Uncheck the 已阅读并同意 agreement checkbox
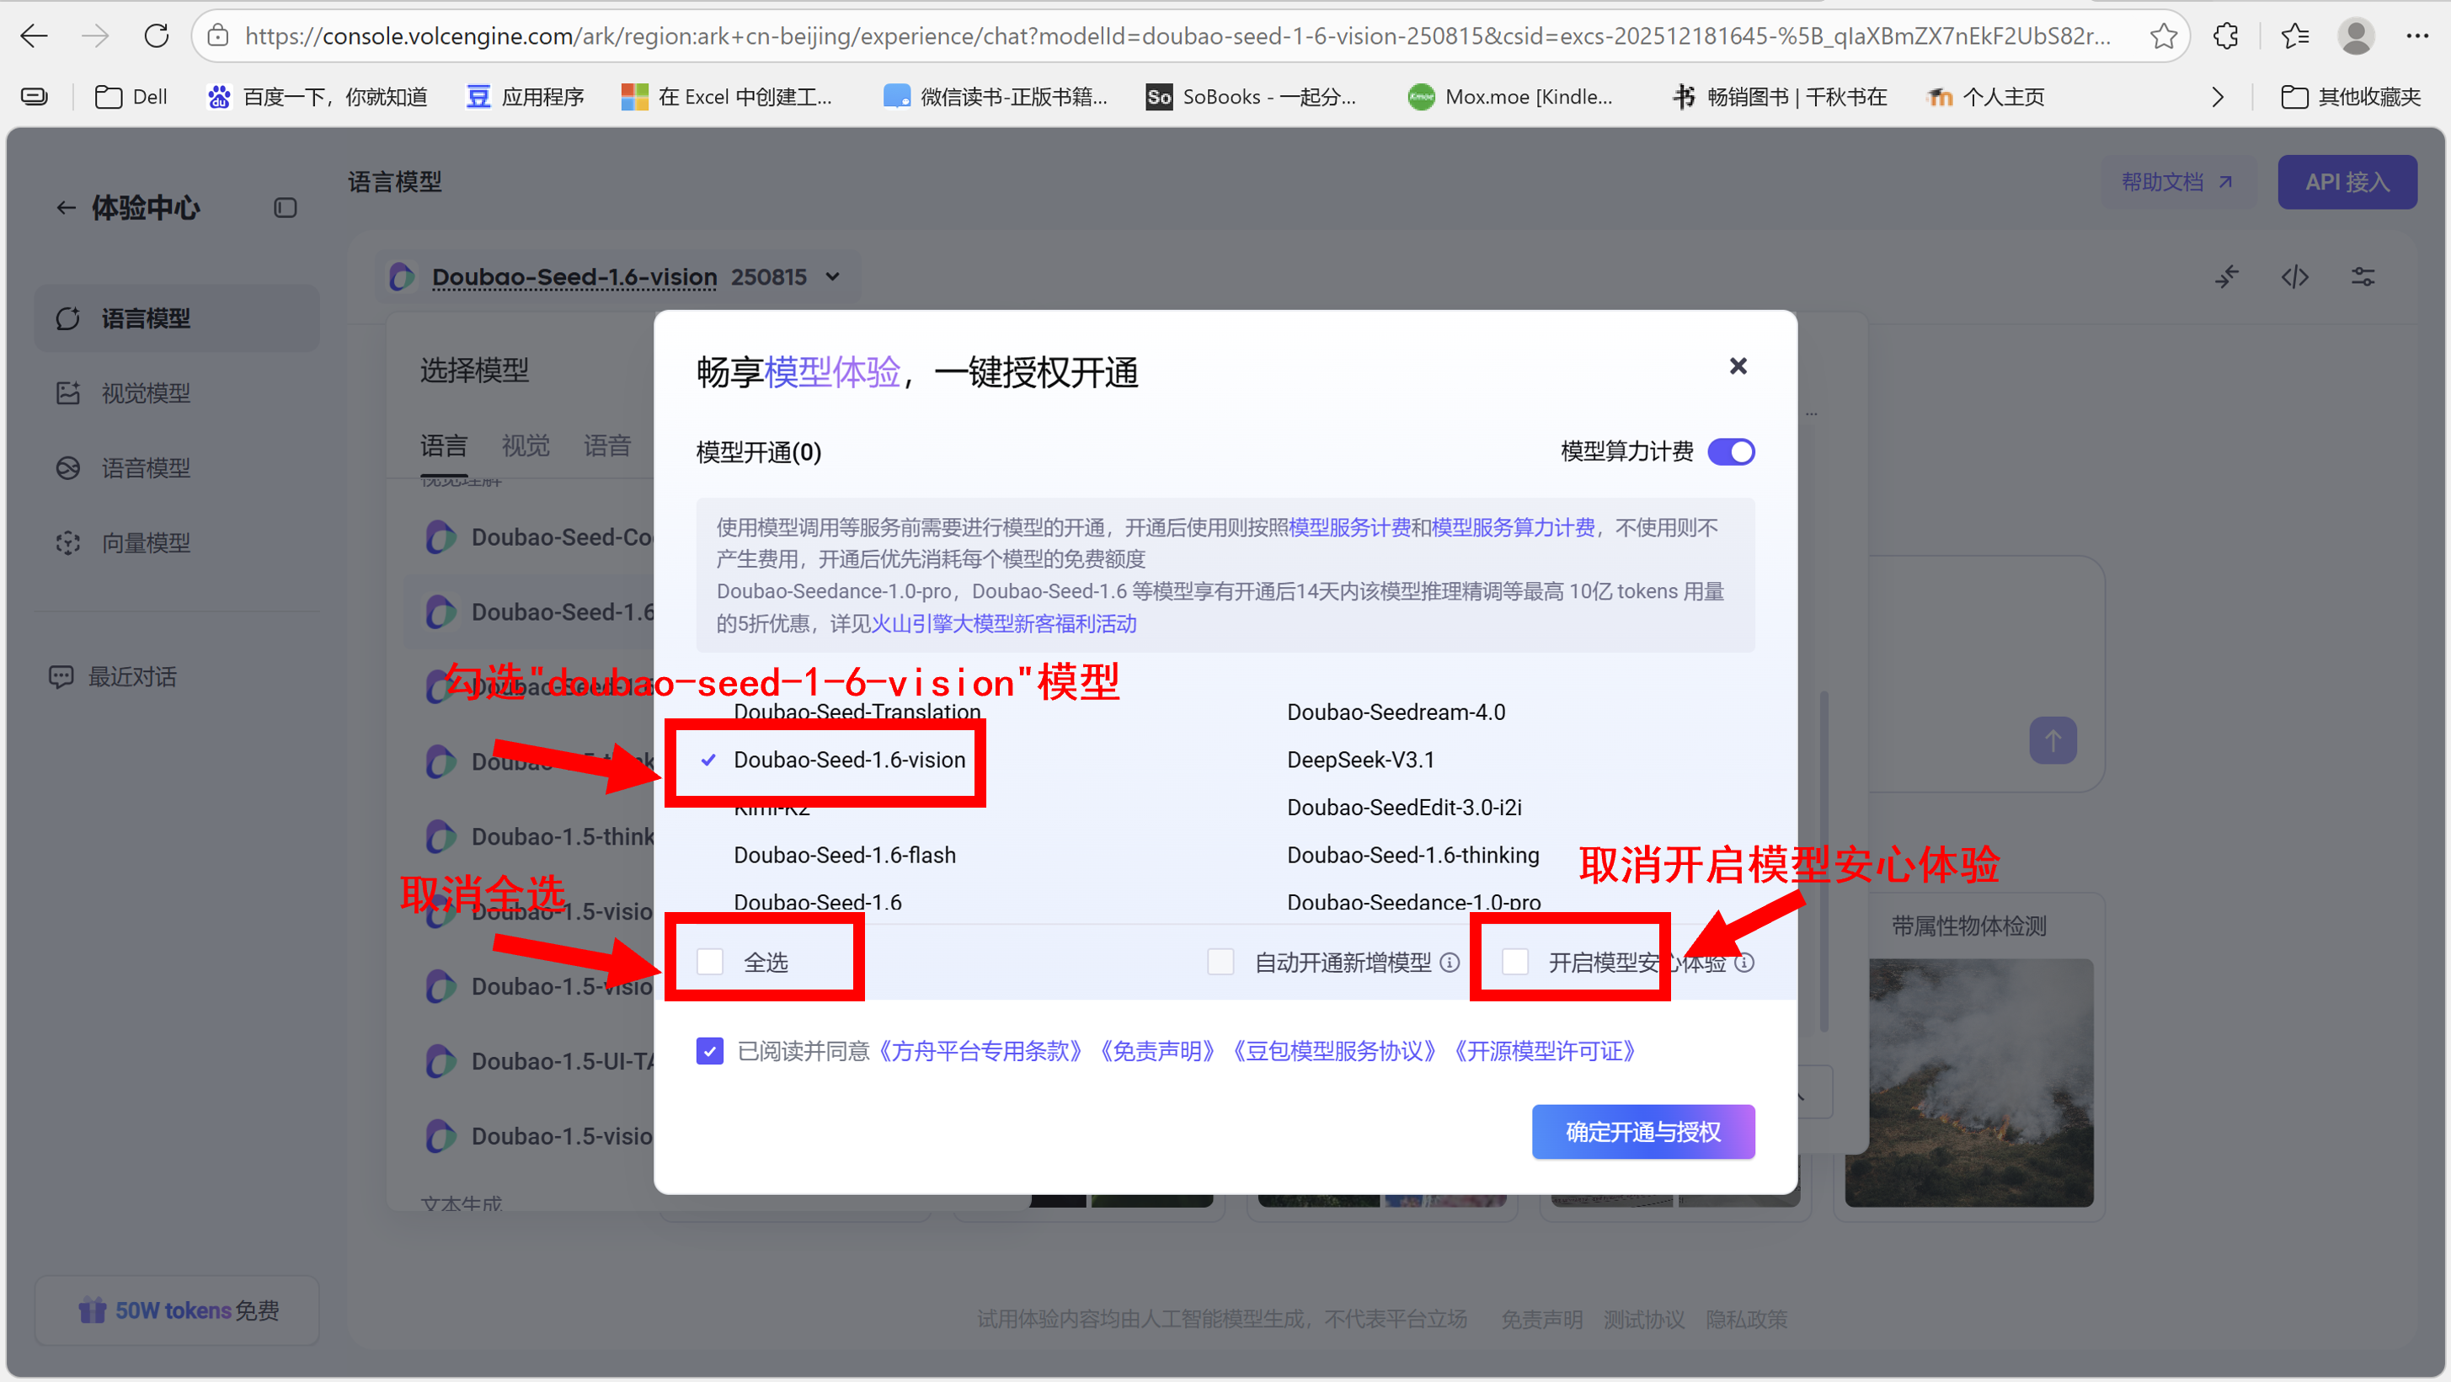The height and width of the screenshot is (1382, 2451). coord(710,1051)
